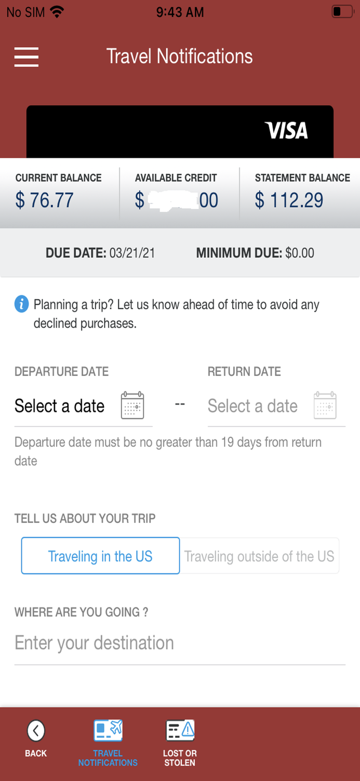Image resolution: width=360 pixels, height=781 pixels.
Task: Expand the Select a date return field
Action: click(252, 406)
